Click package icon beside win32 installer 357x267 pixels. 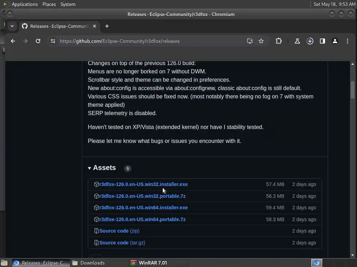96,184
